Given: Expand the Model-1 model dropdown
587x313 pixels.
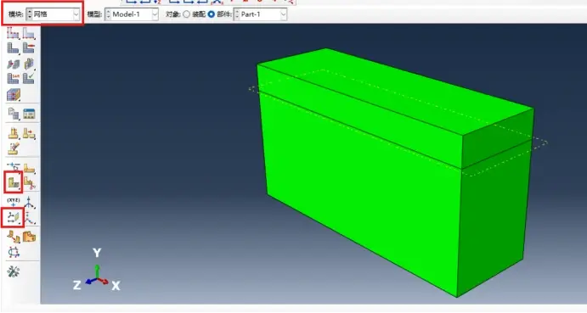Looking at the screenshot, I should [x=132, y=14].
